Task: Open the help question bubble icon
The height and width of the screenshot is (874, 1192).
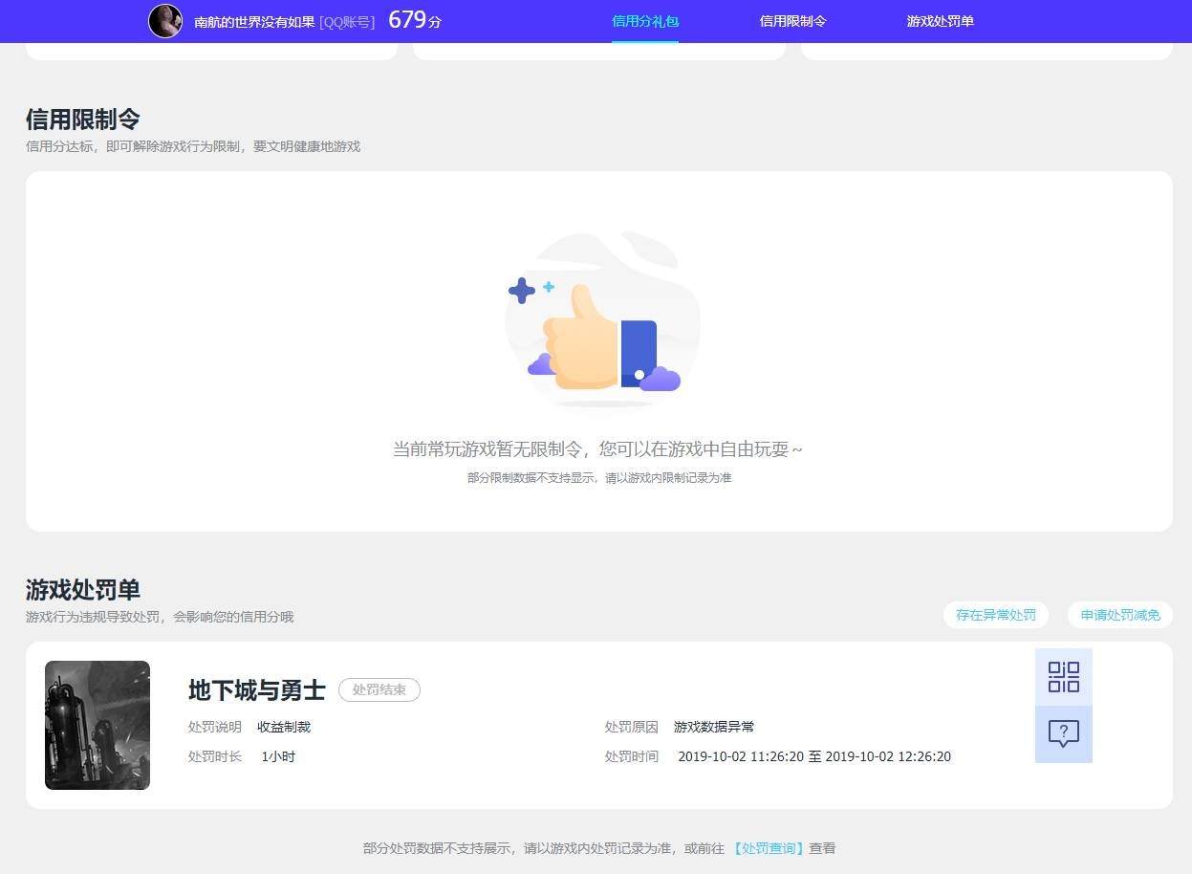Action: coord(1063,734)
